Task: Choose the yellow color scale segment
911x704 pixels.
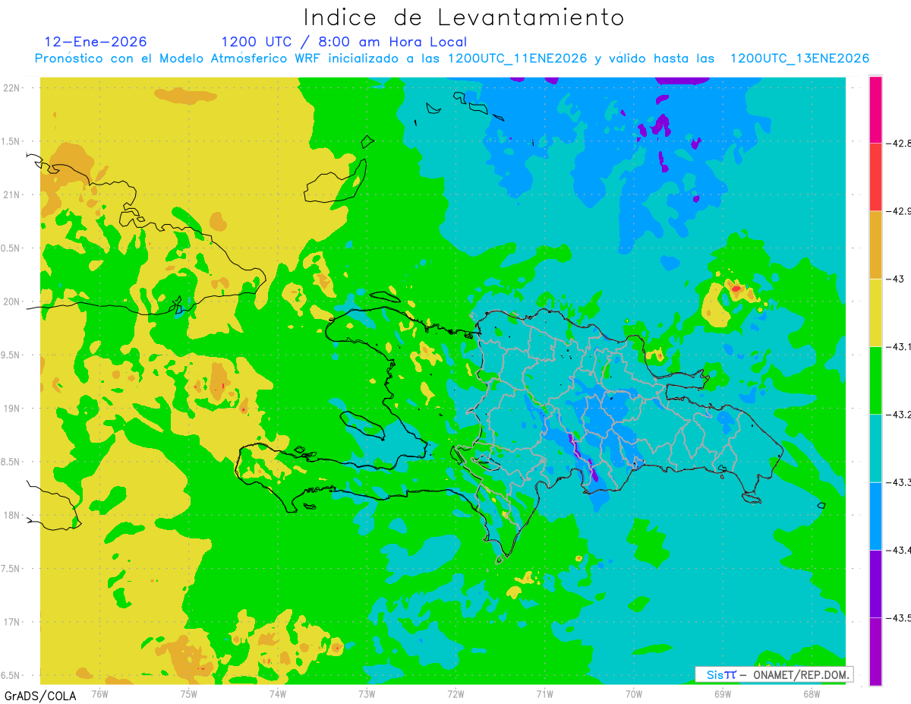Action: coord(875,312)
